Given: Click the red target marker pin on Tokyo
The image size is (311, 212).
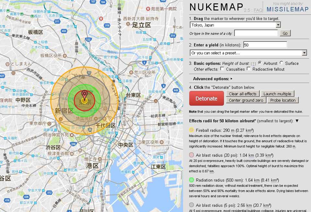Looking at the screenshot, I should [x=85, y=95].
